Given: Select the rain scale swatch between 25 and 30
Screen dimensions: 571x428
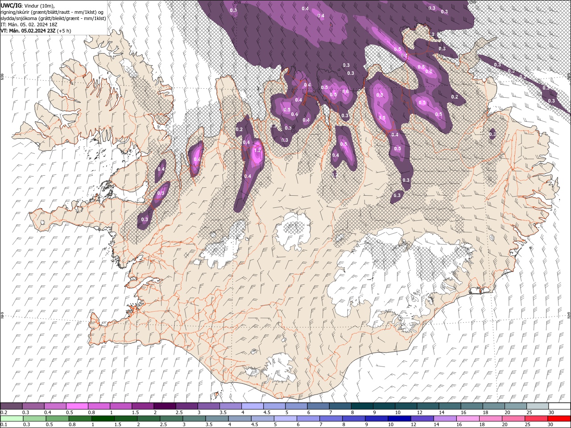Looking at the screenshot, I should [536, 419].
